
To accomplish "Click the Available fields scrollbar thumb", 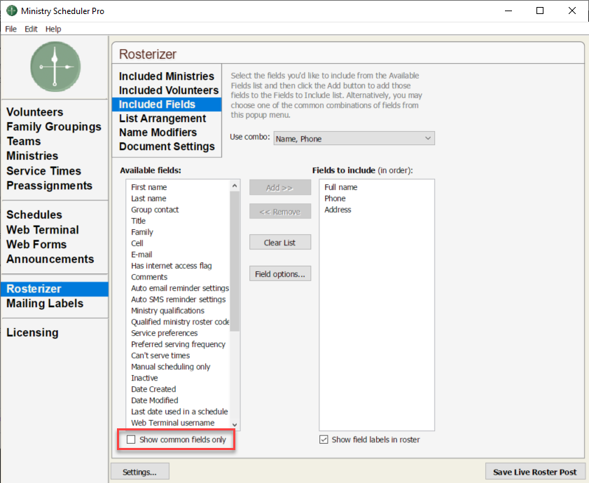I will [x=235, y=261].
